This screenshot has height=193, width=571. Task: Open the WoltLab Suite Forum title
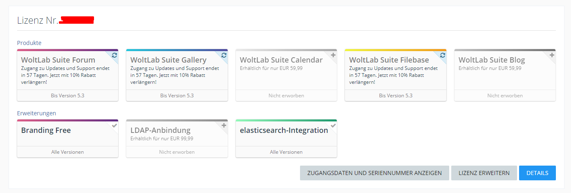[58, 60]
